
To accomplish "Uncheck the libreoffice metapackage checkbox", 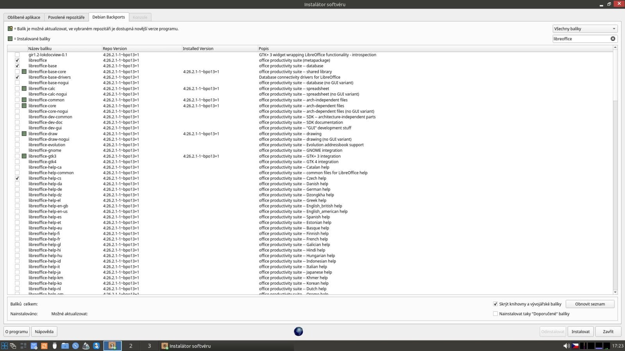I will [17, 60].
